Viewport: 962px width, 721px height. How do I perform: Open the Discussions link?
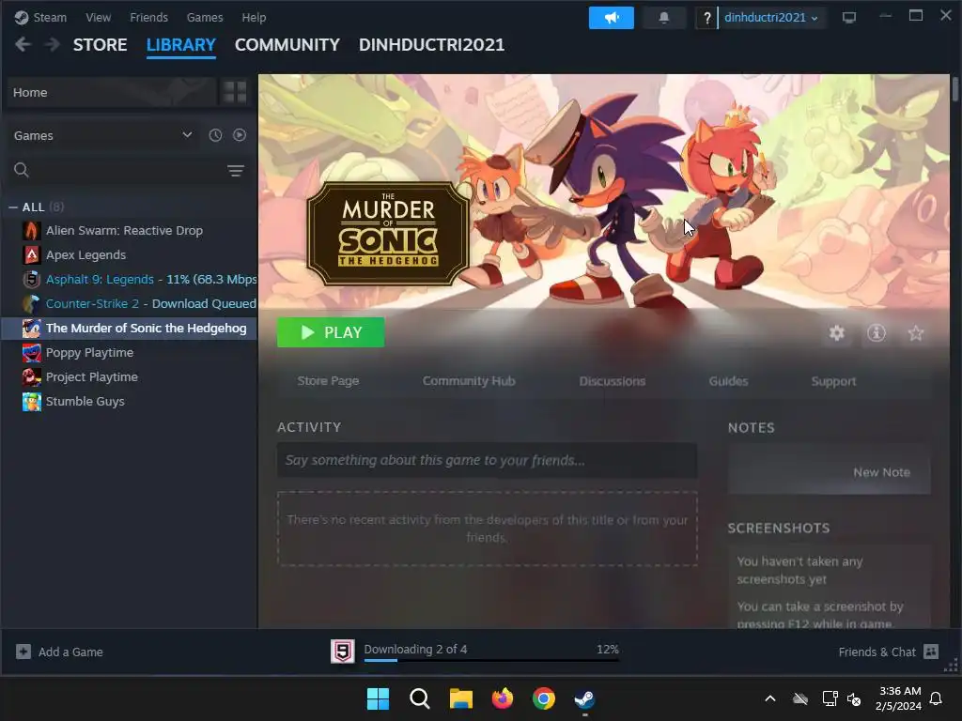point(613,381)
